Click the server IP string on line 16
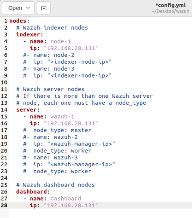This screenshot has width=192, height=218. (71, 124)
